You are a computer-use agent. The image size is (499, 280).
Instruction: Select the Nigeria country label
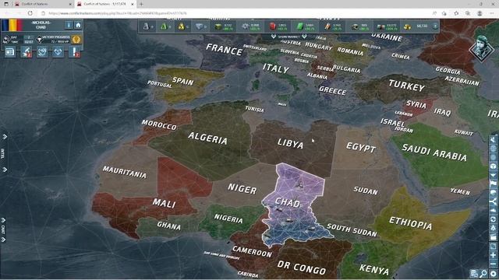[228, 219]
